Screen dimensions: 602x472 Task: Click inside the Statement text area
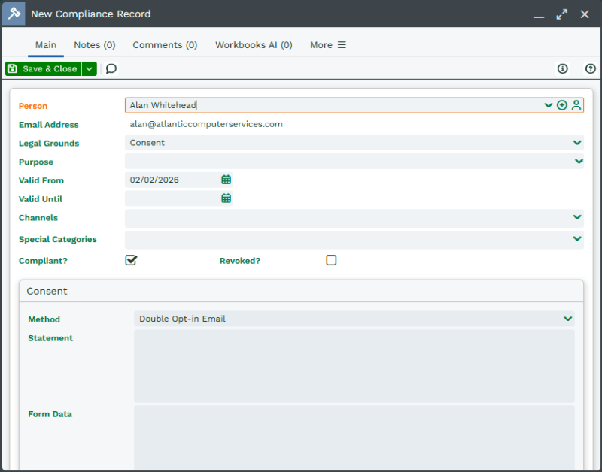tap(354, 365)
